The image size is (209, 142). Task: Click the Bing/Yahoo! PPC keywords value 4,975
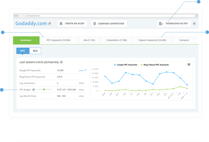(x=60, y=77)
